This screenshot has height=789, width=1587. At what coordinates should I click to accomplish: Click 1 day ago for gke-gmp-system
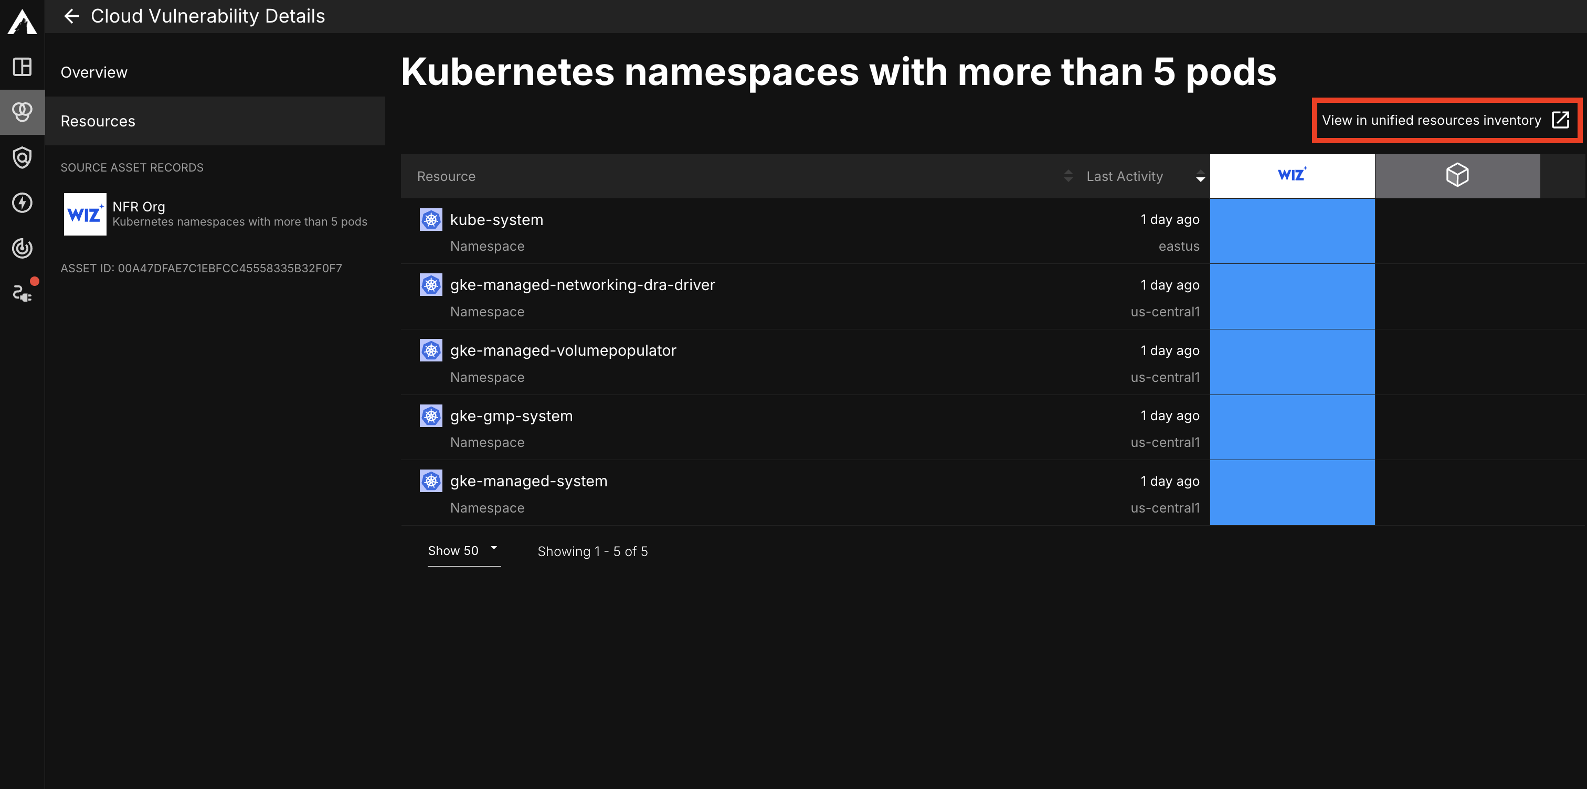point(1170,416)
